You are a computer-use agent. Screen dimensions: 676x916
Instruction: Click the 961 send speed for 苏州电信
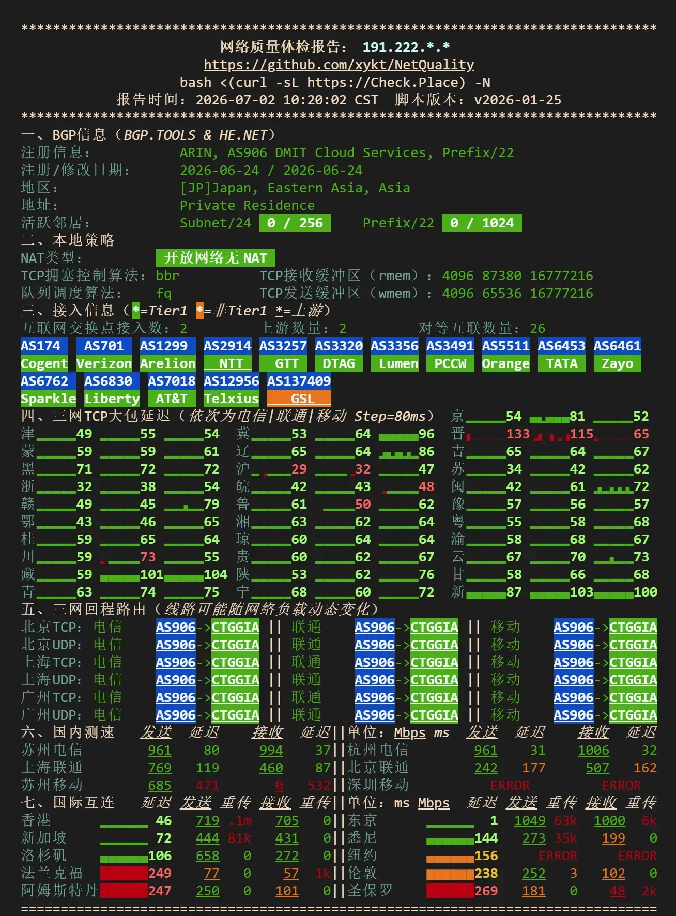pos(160,750)
